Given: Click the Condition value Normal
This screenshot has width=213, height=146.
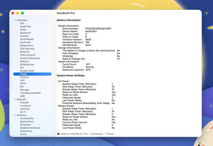Looking at the screenshot, I should pos(90,67).
